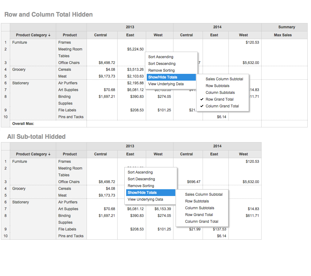The width and height of the screenshot is (311, 276).
Task: Uncheck Row Grand Total in upper submenu
Action: click(220, 99)
